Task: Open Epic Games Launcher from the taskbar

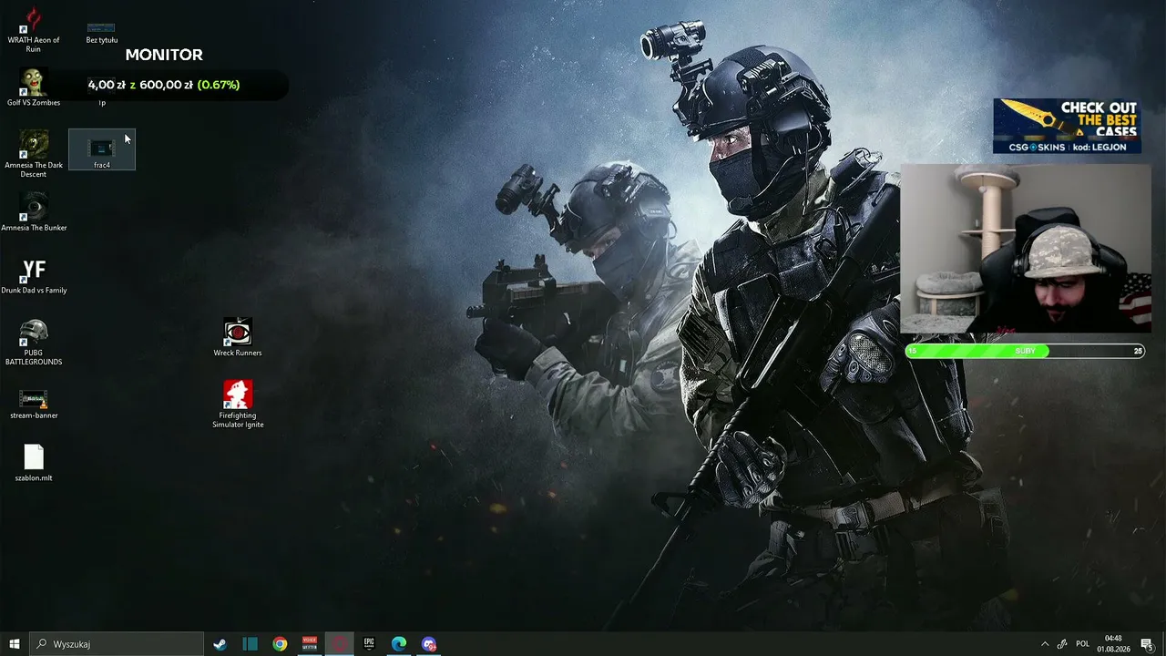Action: [x=369, y=644]
